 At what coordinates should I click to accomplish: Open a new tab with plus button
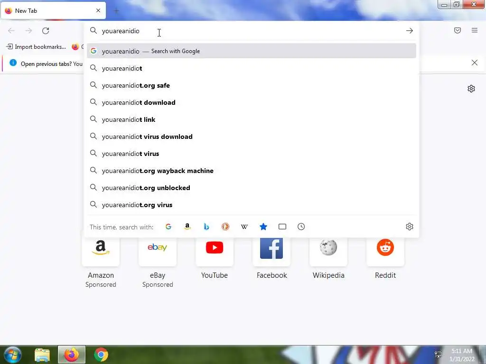[116, 11]
